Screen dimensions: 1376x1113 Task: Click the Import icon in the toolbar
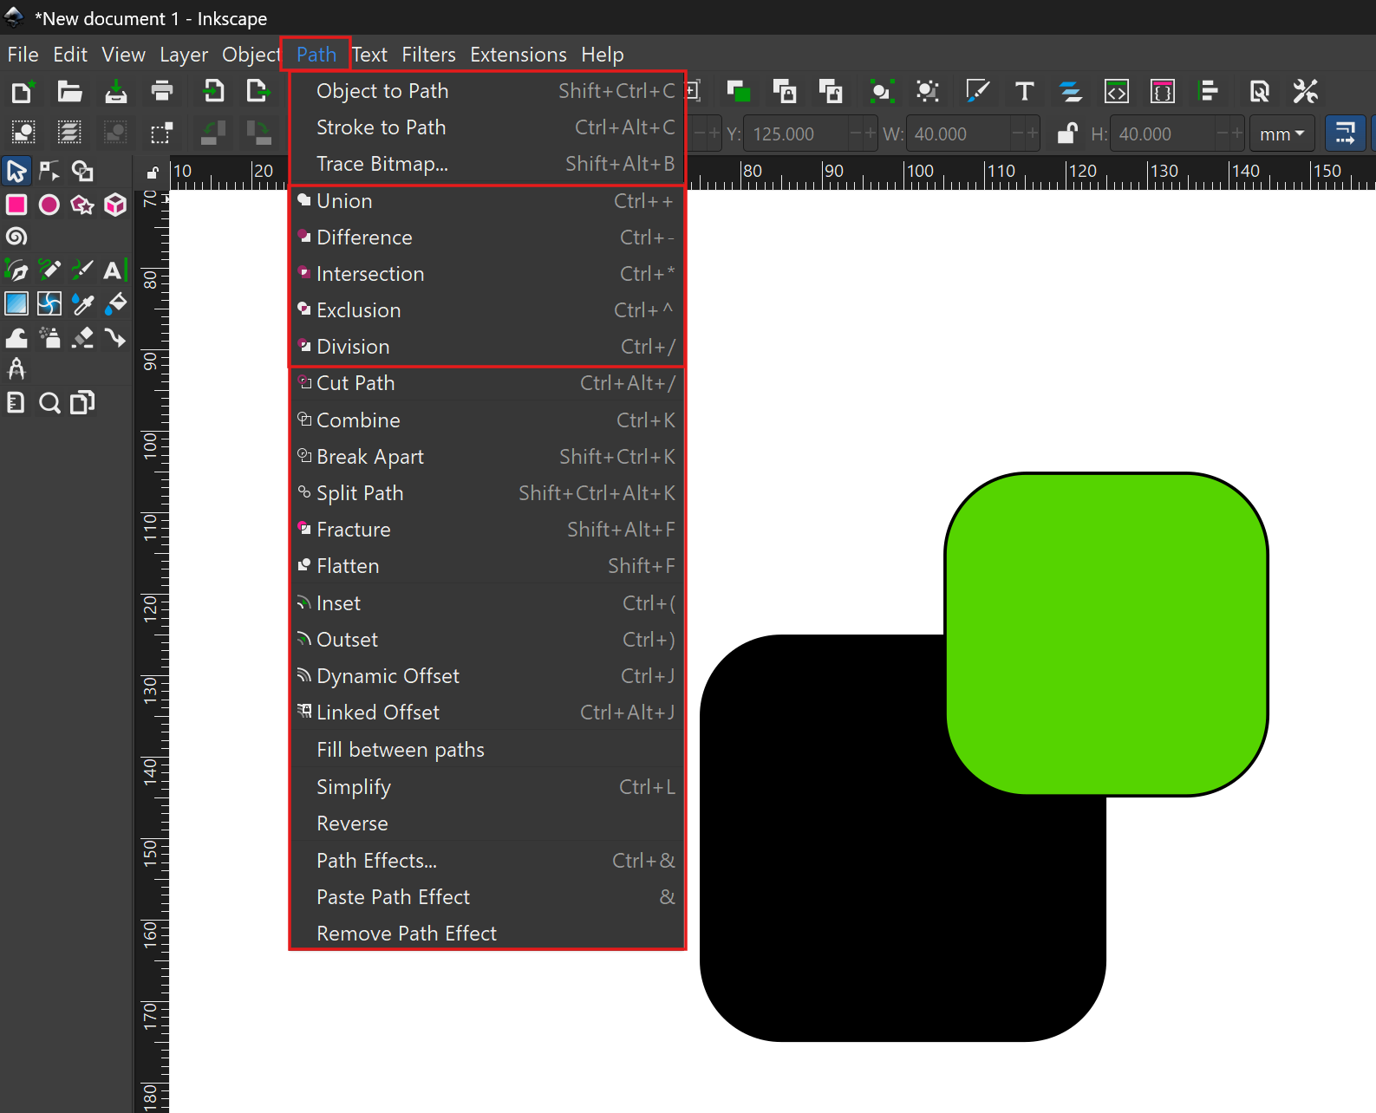pos(213,91)
